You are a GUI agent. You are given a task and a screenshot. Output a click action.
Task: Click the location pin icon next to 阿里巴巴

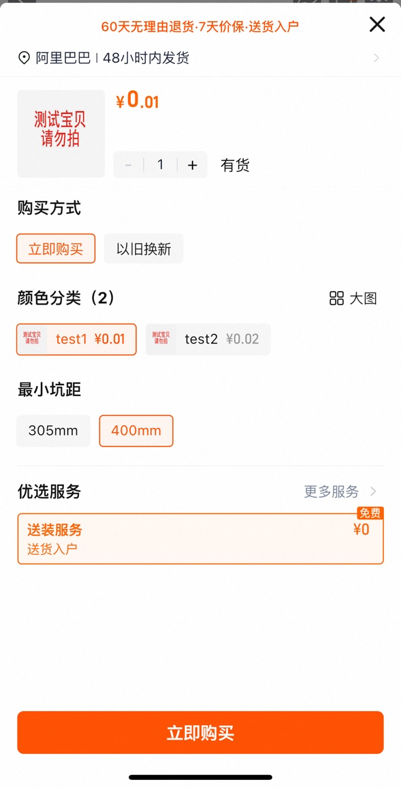(x=22, y=58)
